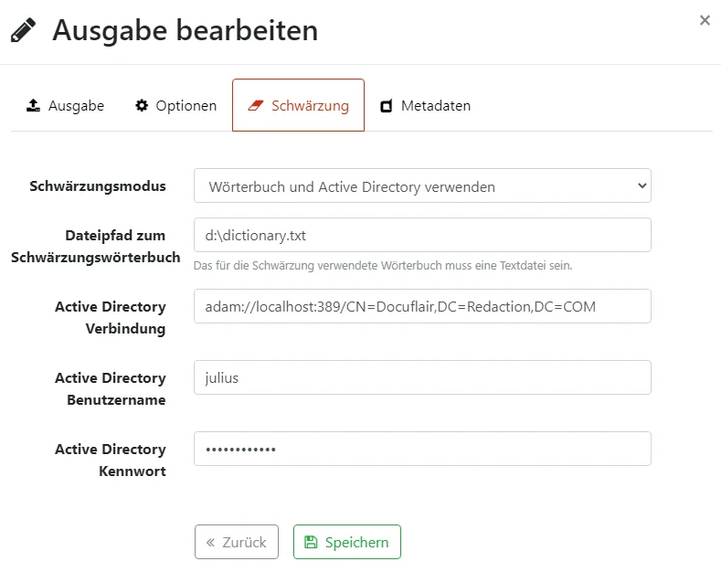Click the gear icon on Optionen tab
Viewport: 721px width, 572px height.
click(142, 105)
